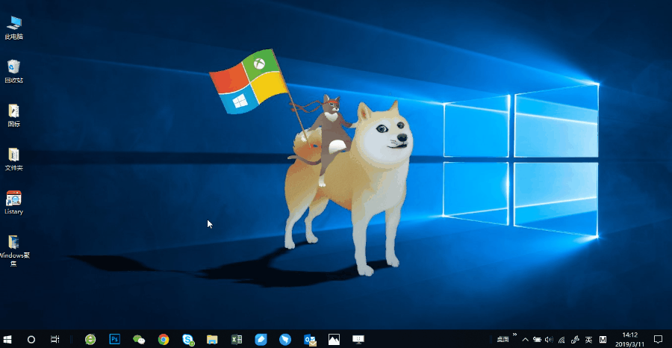This screenshot has width=672, height=348.
Task: Select the Listary desktop shortcut
Action: [x=13, y=202]
